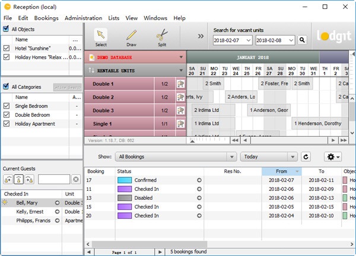Screen dimensions: 356x256
Task: Toggle the All Objects checkbox
Action: [x=6, y=29]
